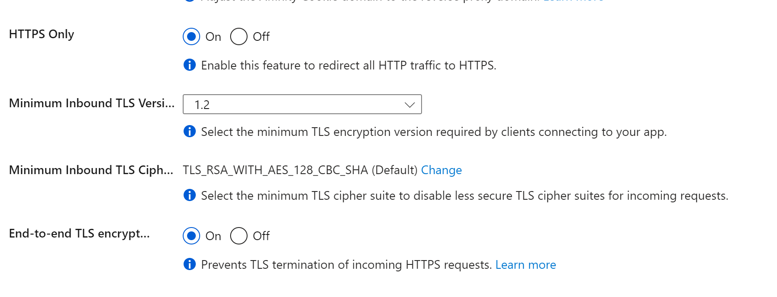Click info icon beside HTTP redirect description
The image size is (777, 297).
coord(190,65)
